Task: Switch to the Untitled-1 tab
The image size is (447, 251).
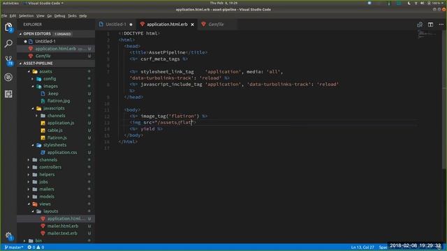Action: click(x=116, y=24)
